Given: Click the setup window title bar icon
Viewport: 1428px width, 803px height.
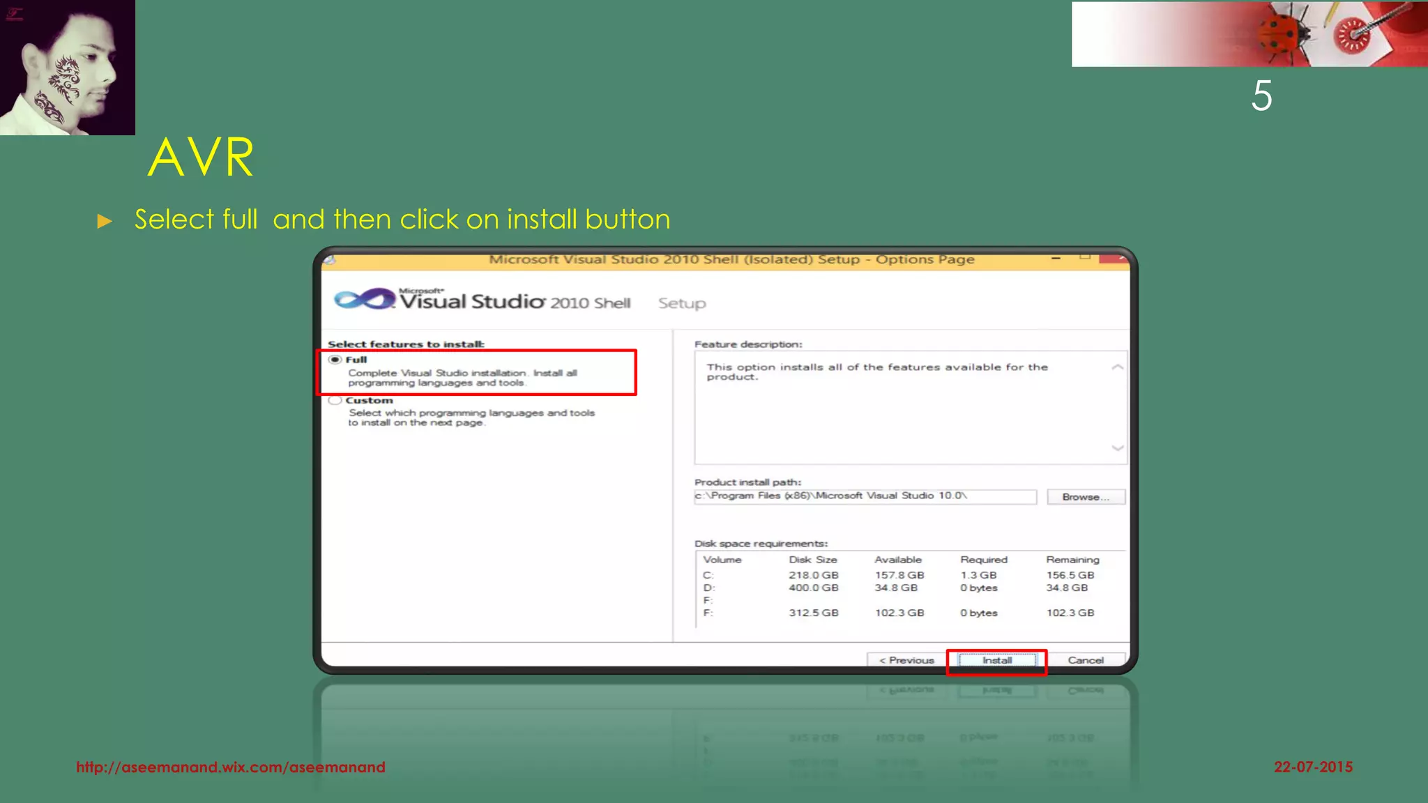Looking at the screenshot, I should coord(331,260).
